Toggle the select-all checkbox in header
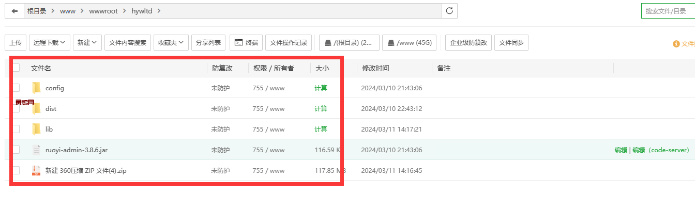695x210 pixels. click(x=16, y=68)
